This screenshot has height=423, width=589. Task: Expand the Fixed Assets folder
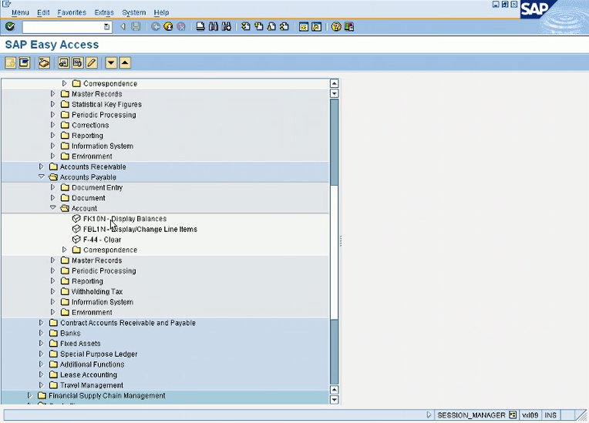(x=42, y=344)
